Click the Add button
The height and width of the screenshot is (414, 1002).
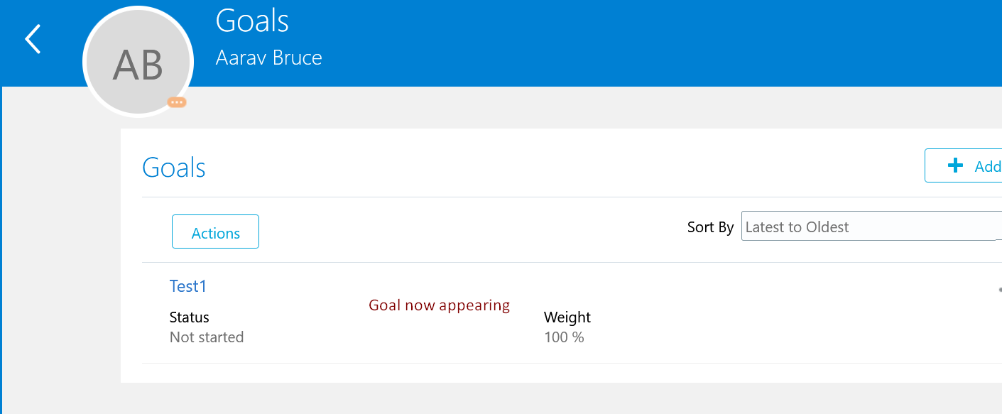964,165
